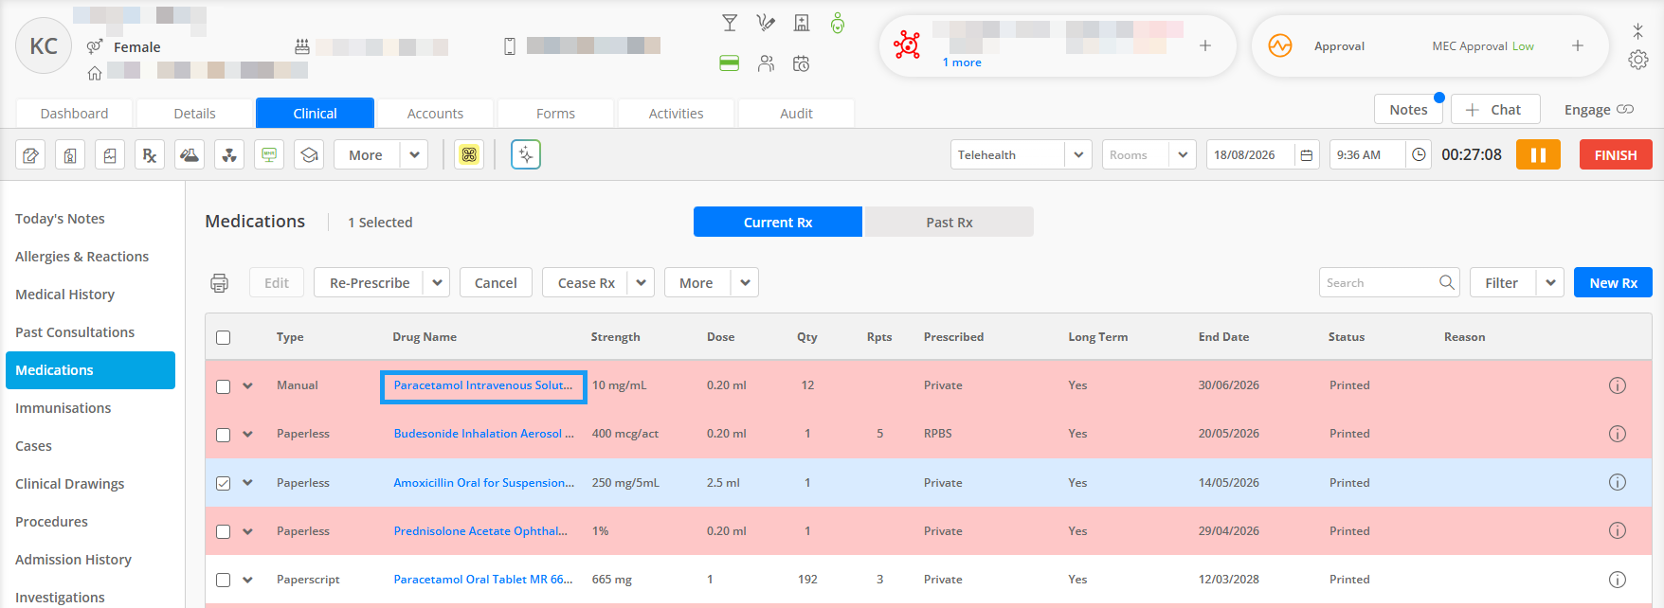
Task: Open the chart document toolbar icon
Action: click(110, 155)
